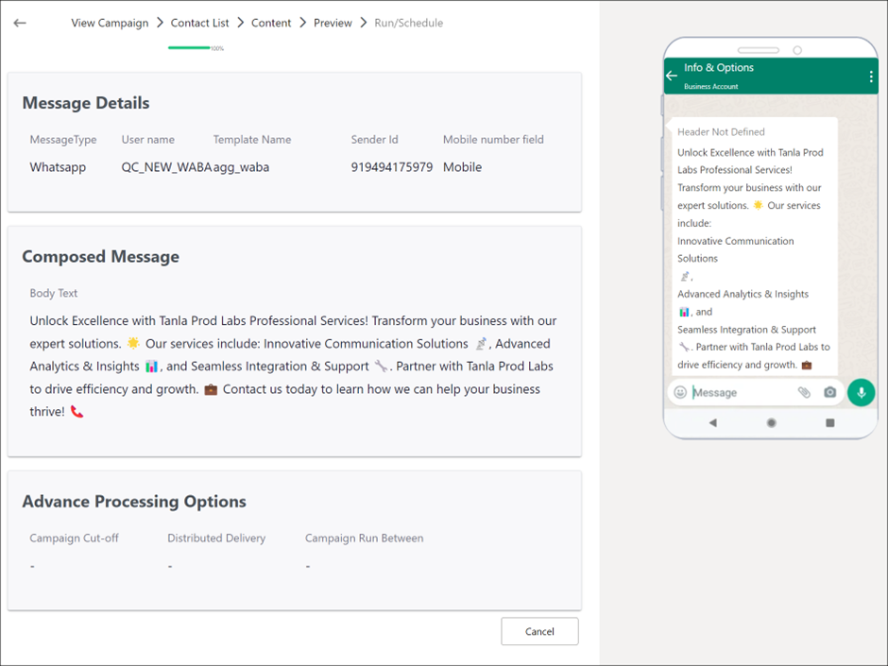The width and height of the screenshot is (888, 666).
Task: Click the back arrow at top left
Action: tap(20, 23)
